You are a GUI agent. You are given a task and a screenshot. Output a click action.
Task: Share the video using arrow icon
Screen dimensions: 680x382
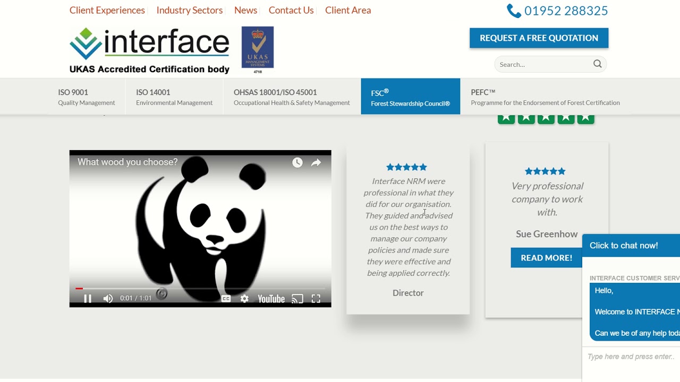pos(316,163)
